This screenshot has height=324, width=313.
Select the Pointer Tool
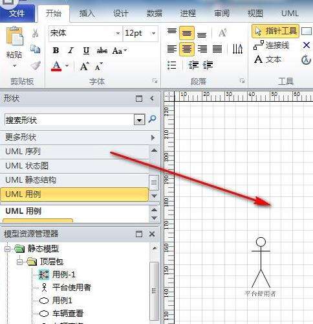point(275,31)
